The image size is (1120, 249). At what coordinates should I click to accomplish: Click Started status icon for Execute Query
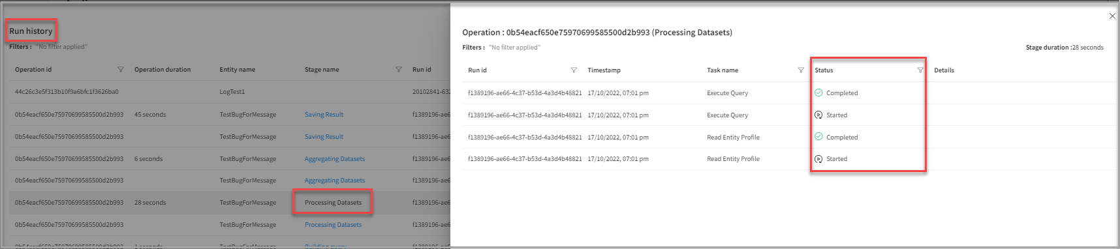pos(818,115)
